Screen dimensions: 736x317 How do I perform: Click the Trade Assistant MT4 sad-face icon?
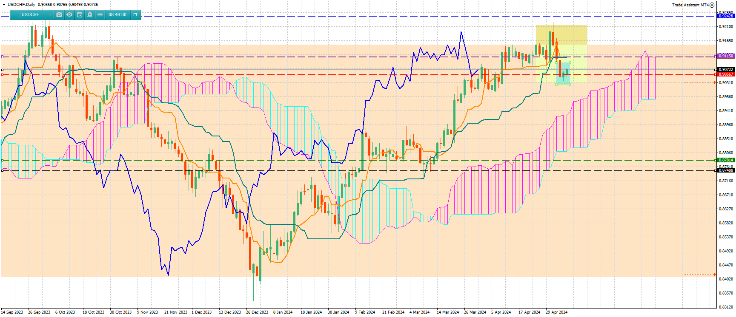point(712,5)
